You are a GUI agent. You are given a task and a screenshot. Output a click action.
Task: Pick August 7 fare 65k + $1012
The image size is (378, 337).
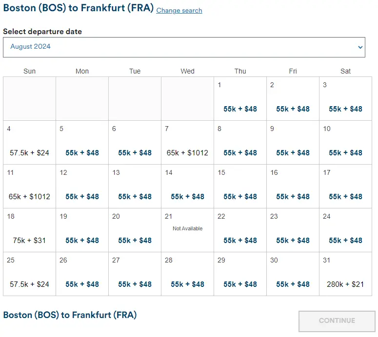click(x=187, y=152)
